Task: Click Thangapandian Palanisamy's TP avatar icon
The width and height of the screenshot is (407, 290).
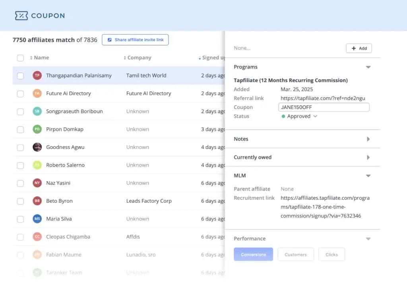Action: (37, 75)
